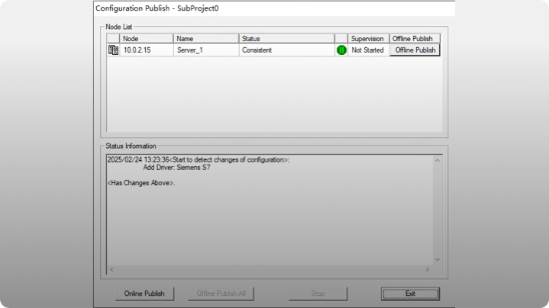Viewport: 549px width, 308px height.
Task: Click the 'Add Driver: Siemens S7' log line
Action: pyautogui.click(x=177, y=168)
